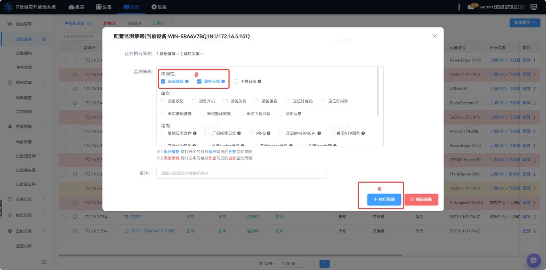
Task: Show info tooltip for 能耗采集
Action: tap(223, 81)
